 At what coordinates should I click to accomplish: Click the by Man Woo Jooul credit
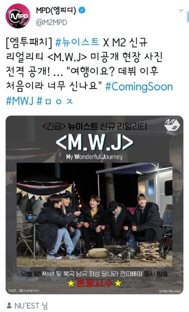click(170, 291)
